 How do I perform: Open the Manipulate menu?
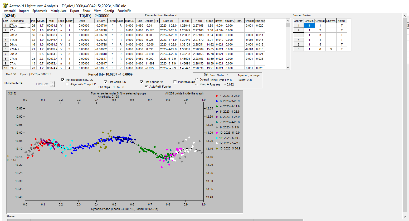click(x=59, y=11)
